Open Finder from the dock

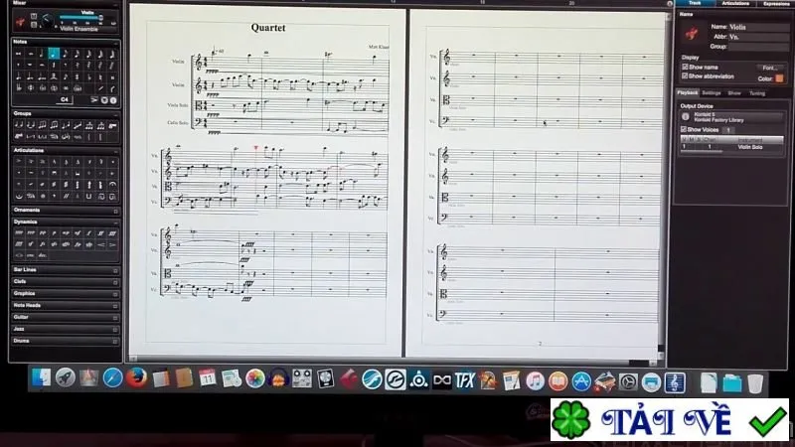point(42,378)
